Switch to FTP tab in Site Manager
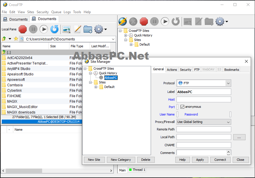Viewport: 255px width, 178px height. coord(197,70)
